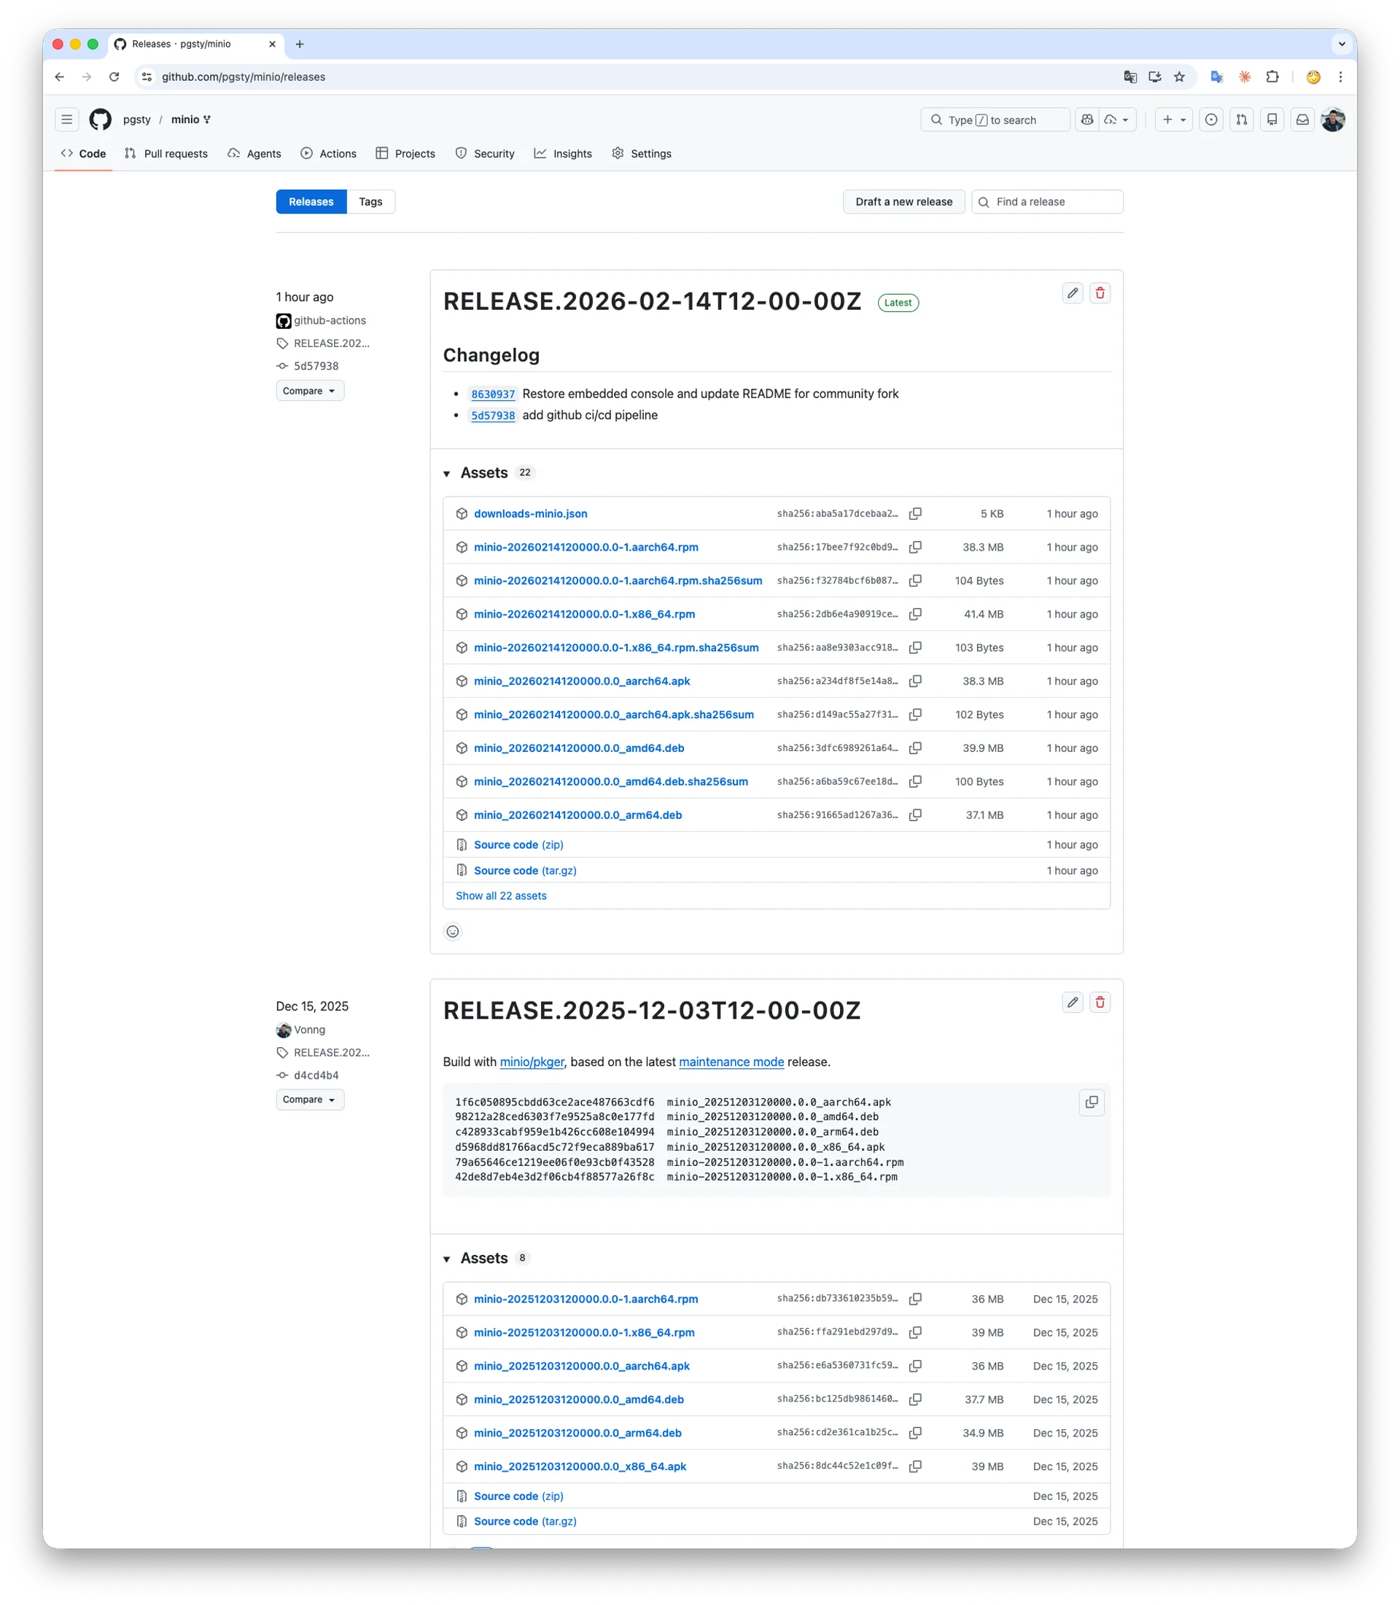The width and height of the screenshot is (1400, 1605).
Task: Delete the latest release using the trash icon
Action: pyautogui.click(x=1100, y=293)
